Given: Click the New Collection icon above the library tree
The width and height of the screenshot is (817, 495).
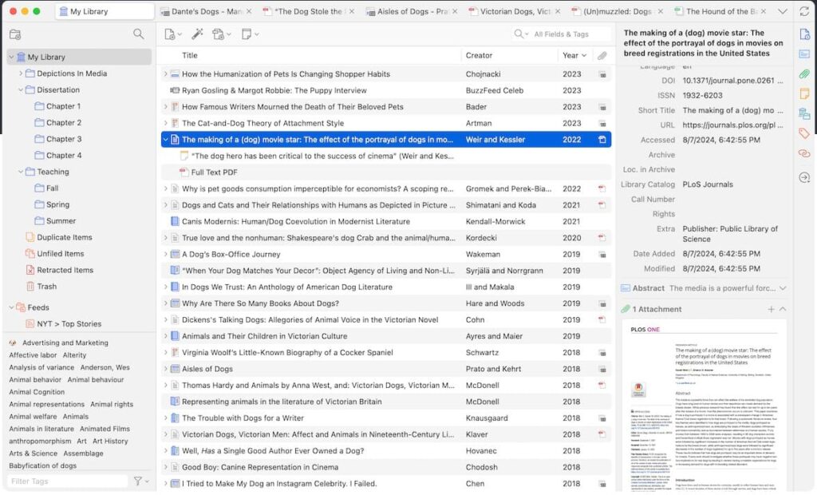Looking at the screenshot, I should pyautogui.click(x=15, y=34).
